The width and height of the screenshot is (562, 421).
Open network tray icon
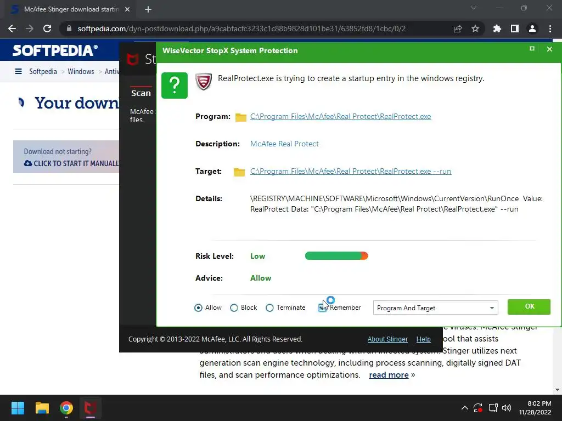(x=493, y=408)
